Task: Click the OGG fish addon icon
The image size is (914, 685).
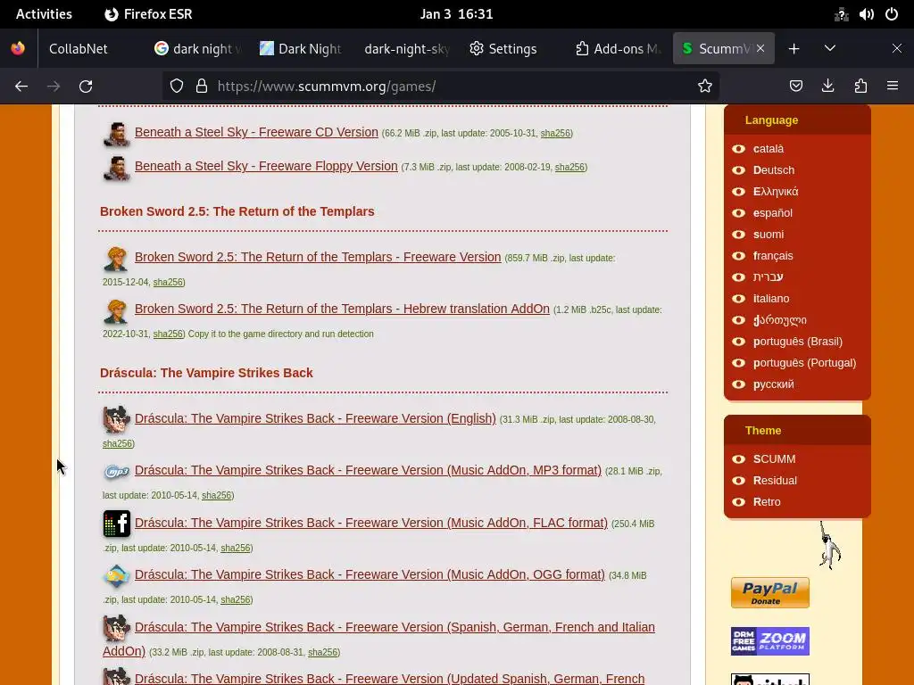Action: click(x=117, y=576)
